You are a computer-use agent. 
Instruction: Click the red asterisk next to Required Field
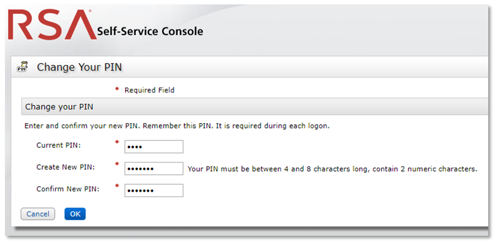pyautogui.click(x=117, y=90)
